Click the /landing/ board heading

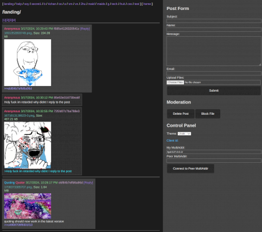(11, 12)
